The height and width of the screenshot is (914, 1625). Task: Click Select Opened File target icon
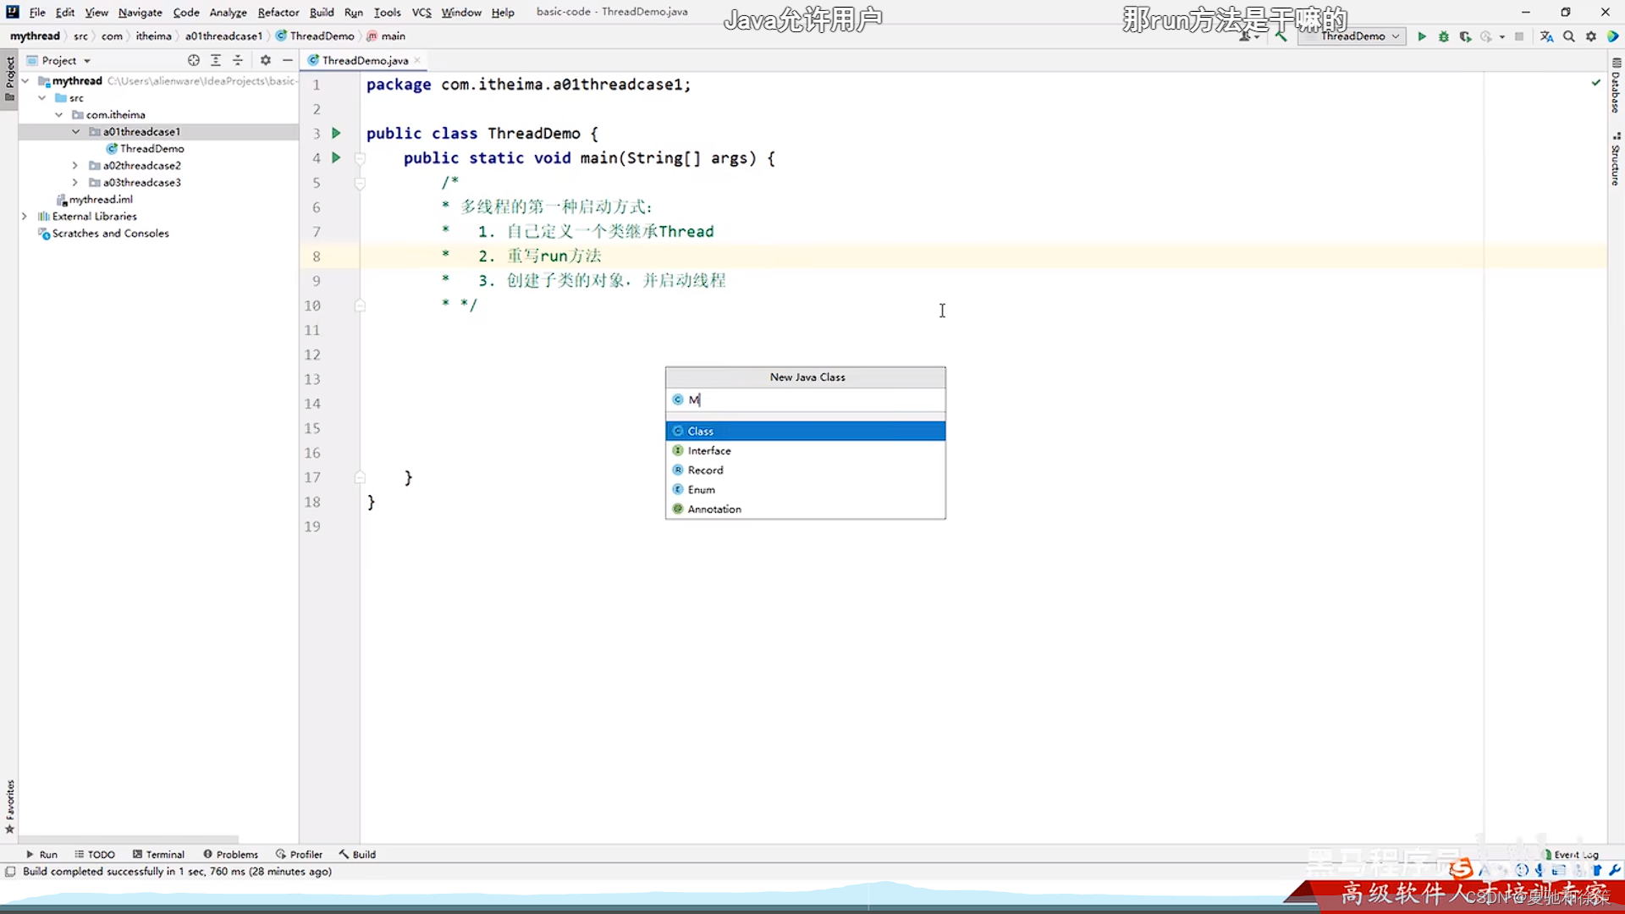(194, 60)
